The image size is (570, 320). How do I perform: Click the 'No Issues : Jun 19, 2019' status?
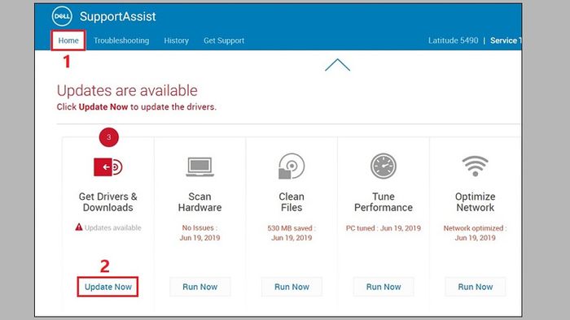(200, 232)
